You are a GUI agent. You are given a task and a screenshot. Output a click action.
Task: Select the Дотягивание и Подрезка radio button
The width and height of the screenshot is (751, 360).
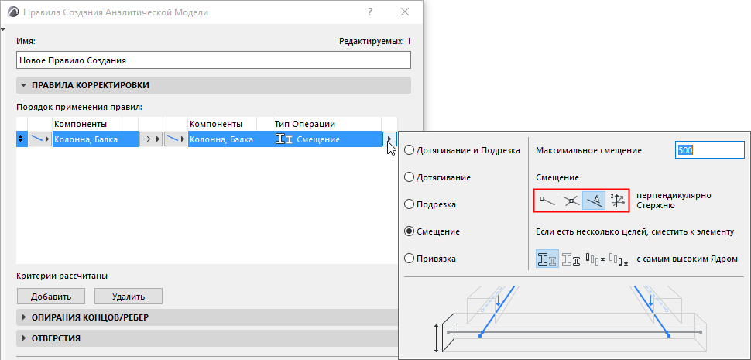(409, 150)
